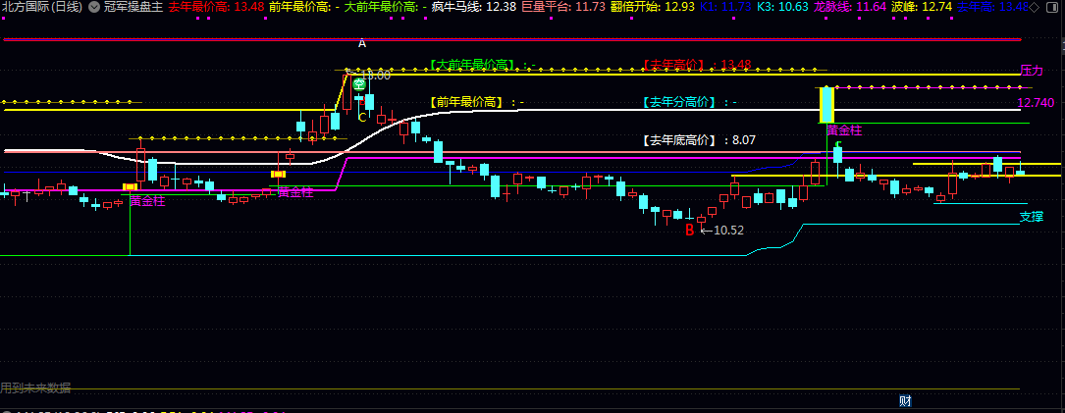Click the 12.740 price label
This screenshot has height=413, width=1065.
pos(1036,103)
